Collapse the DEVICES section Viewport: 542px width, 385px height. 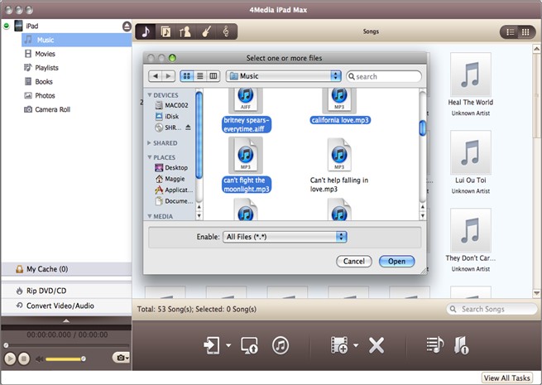pos(150,95)
